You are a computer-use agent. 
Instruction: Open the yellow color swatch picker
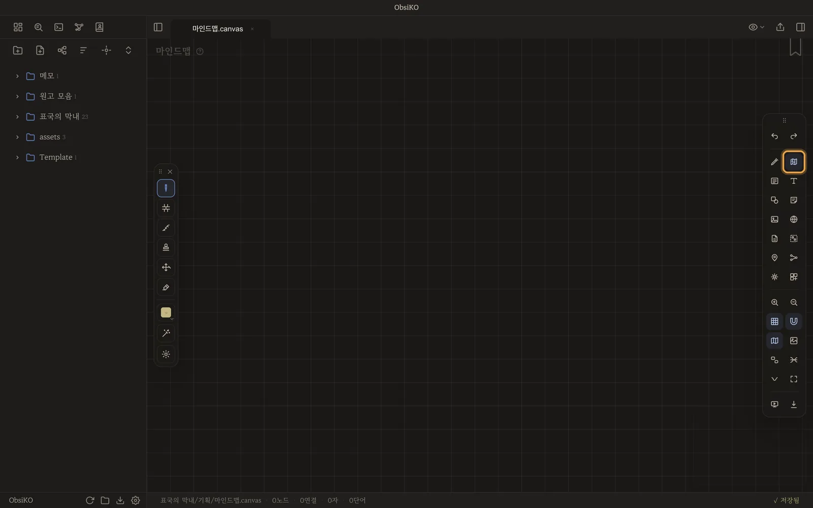tap(166, 312)
